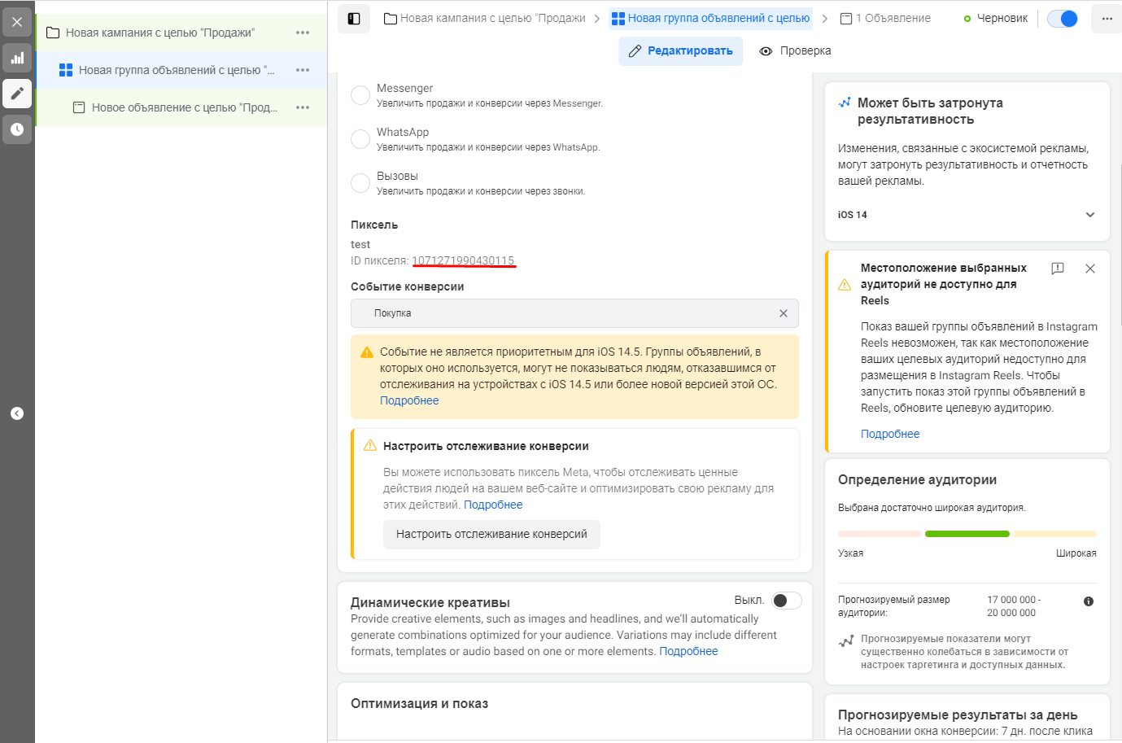
Task: Clear the Покупка conversion event field
Action: pos(784,313)
